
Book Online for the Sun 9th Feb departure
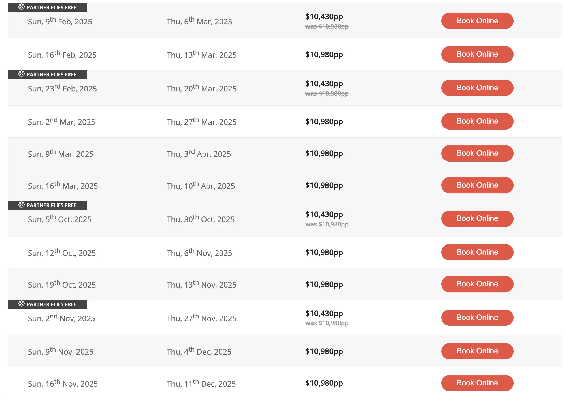tap(477, 21)
